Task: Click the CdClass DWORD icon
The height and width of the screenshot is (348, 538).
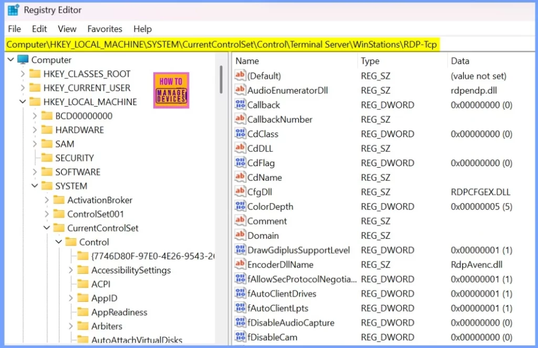Action: (x=240, y=134)
